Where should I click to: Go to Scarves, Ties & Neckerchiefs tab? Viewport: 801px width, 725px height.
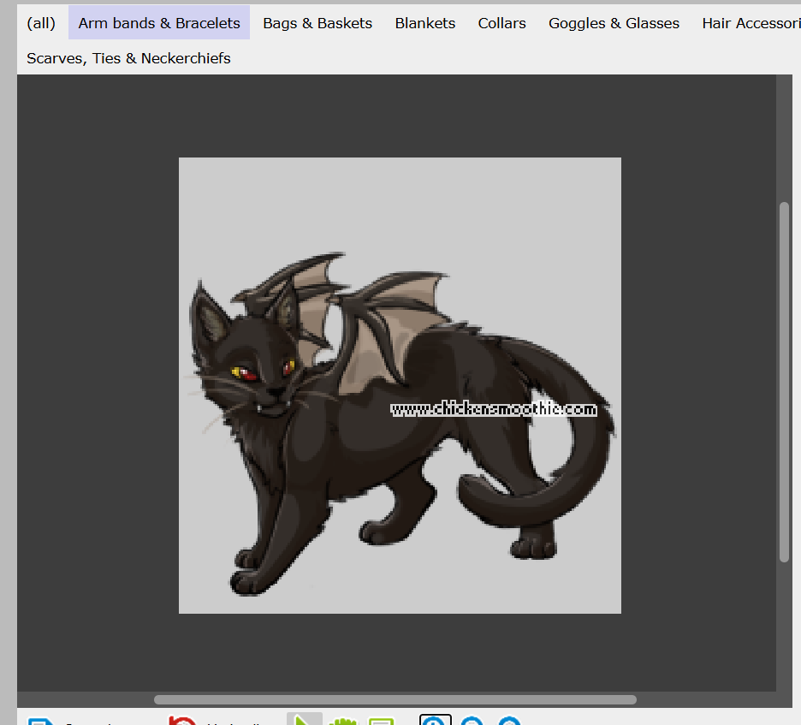coord(128,58)
